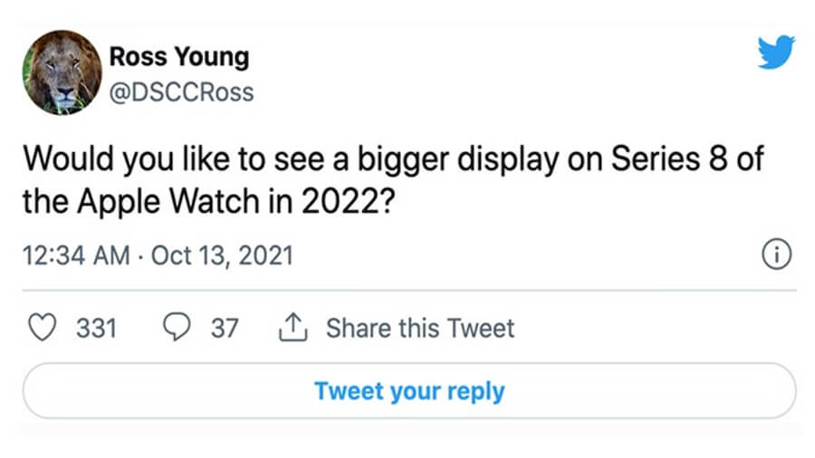
Task: Click the 12:34 AM timestamp
Action: coord(75,255)
